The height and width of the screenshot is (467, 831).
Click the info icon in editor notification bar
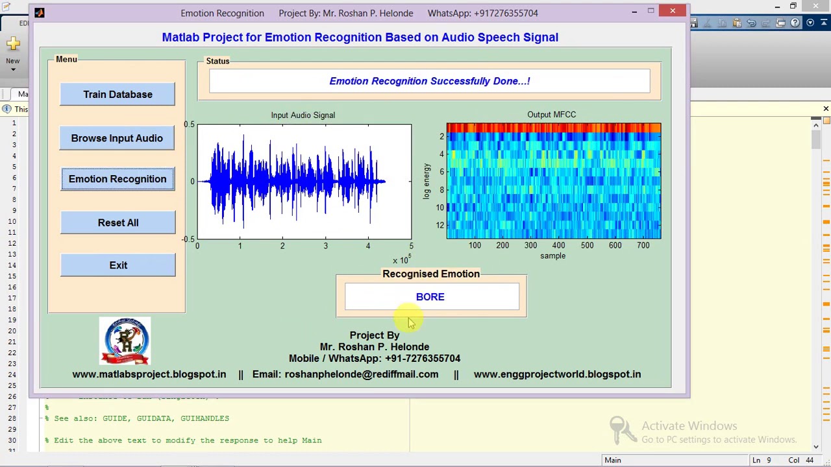click(x=6, y=109)
